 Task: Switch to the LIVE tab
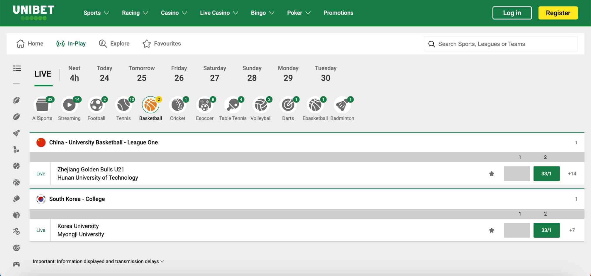point(43,74)
